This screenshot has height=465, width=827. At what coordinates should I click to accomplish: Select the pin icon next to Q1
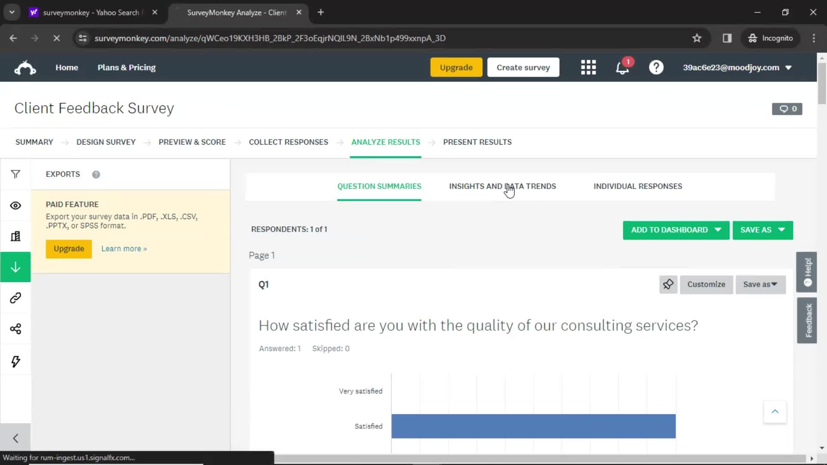point(668,284)
